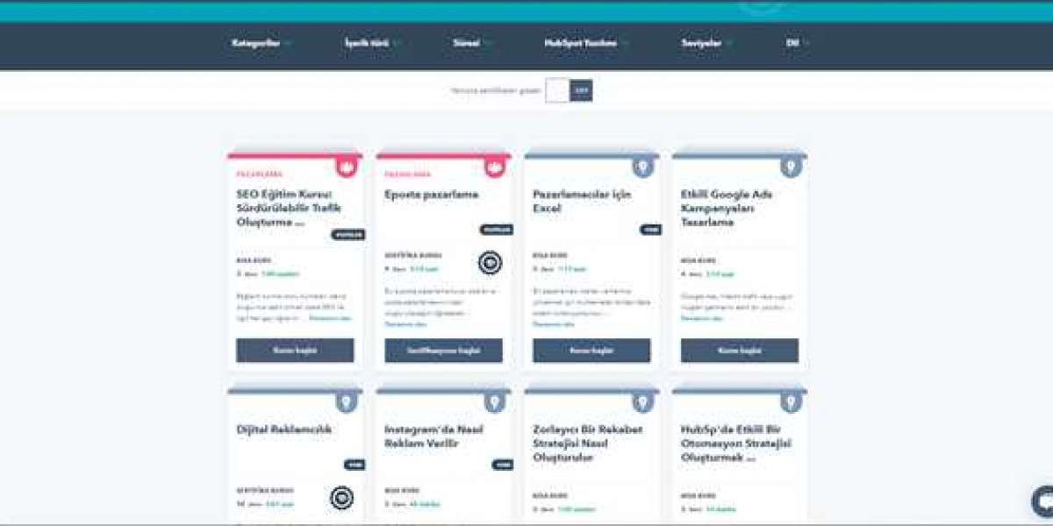
Task: Start the Pazarlamacılar için Excel course
Action: coord(591,351)
